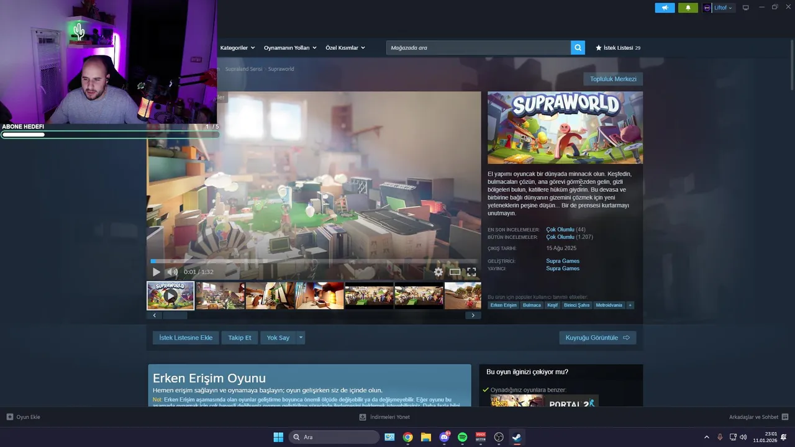Screen dimensions: 795x447
Task: Click the Topluluk Merkezi button
Action: pos(613,79)
